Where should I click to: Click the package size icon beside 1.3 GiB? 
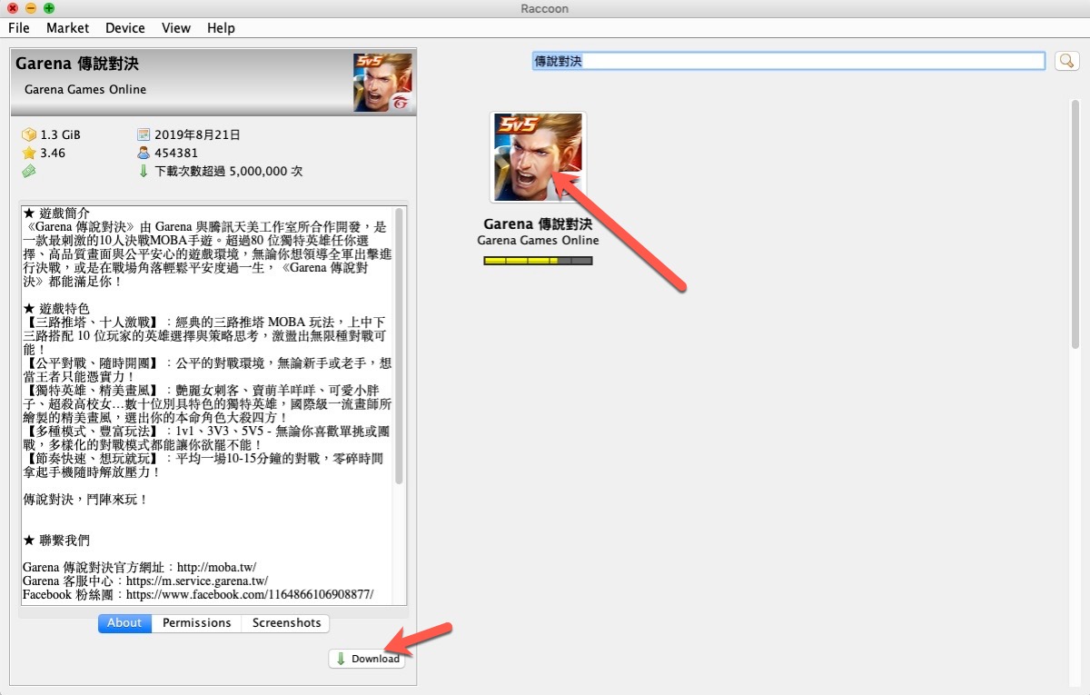click(x=28, y=134)
